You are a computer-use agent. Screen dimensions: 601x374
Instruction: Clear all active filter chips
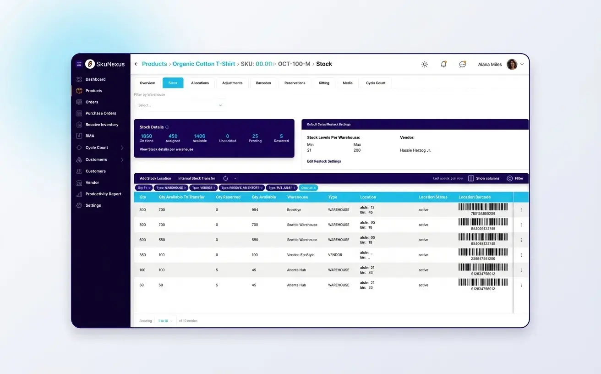click(x=308, y=187)
